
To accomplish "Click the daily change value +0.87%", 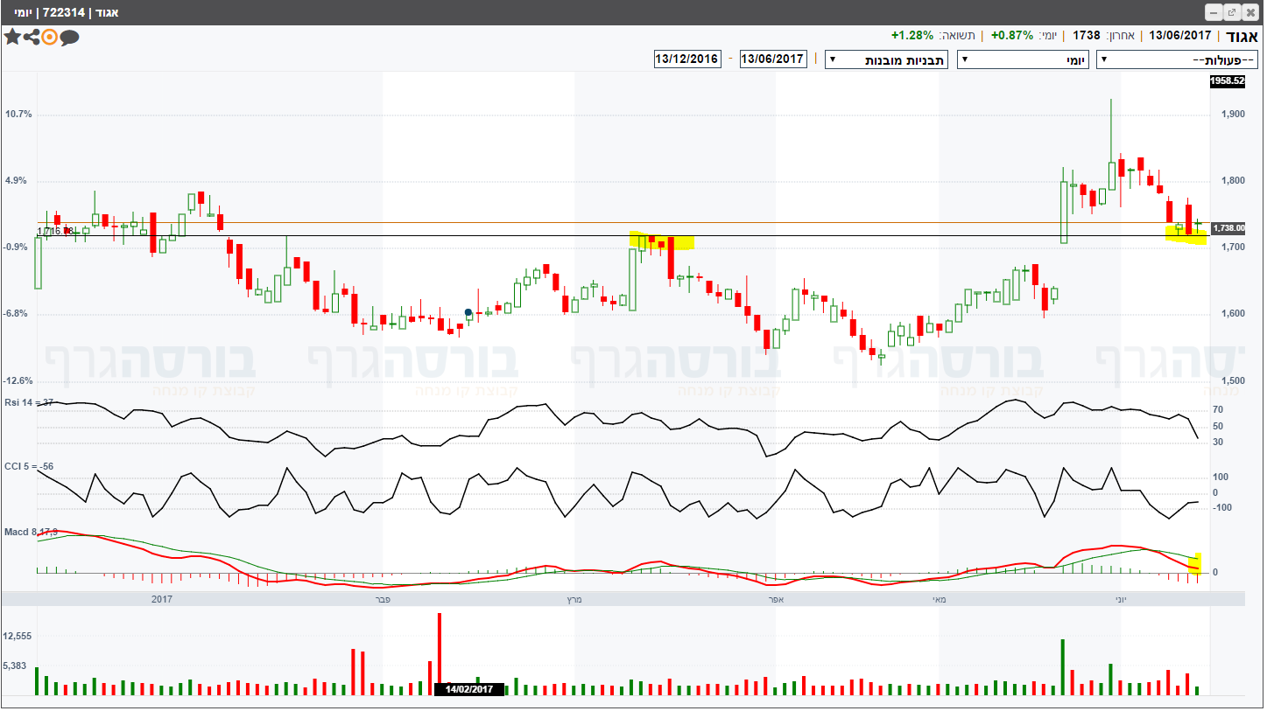I will [1012, 35].
